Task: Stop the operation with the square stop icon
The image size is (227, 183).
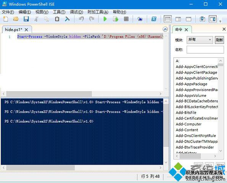Action: (x=126, y=19)
